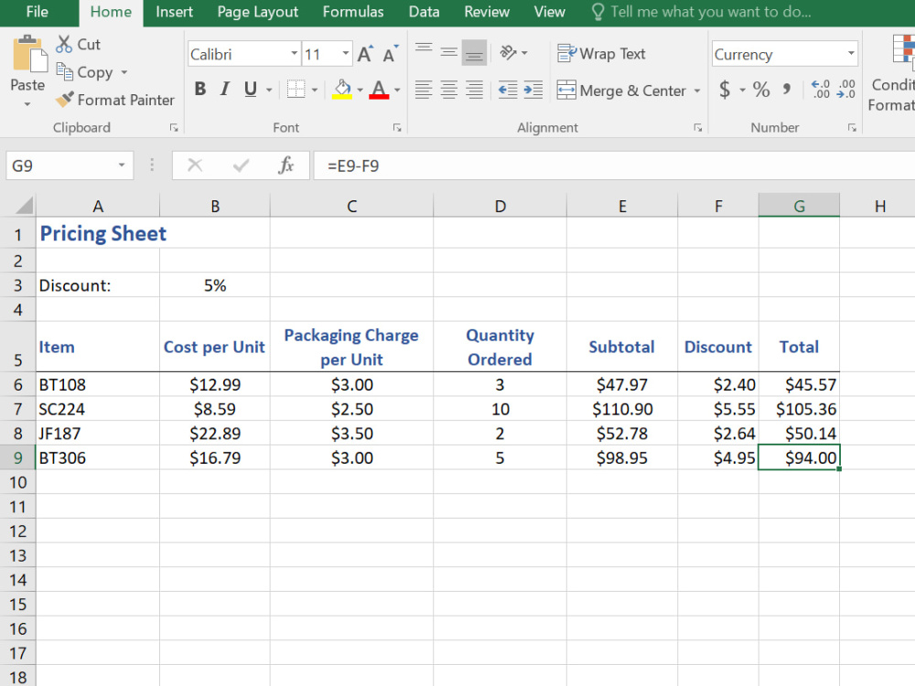
Task: Apply Percent Style
Action: pos(761,90)
